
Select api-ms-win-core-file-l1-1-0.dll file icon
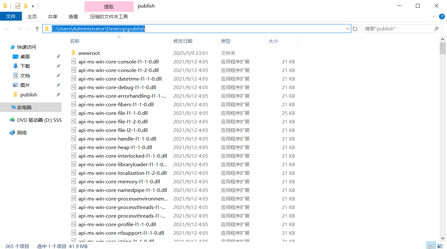click(x=73, y=113)
